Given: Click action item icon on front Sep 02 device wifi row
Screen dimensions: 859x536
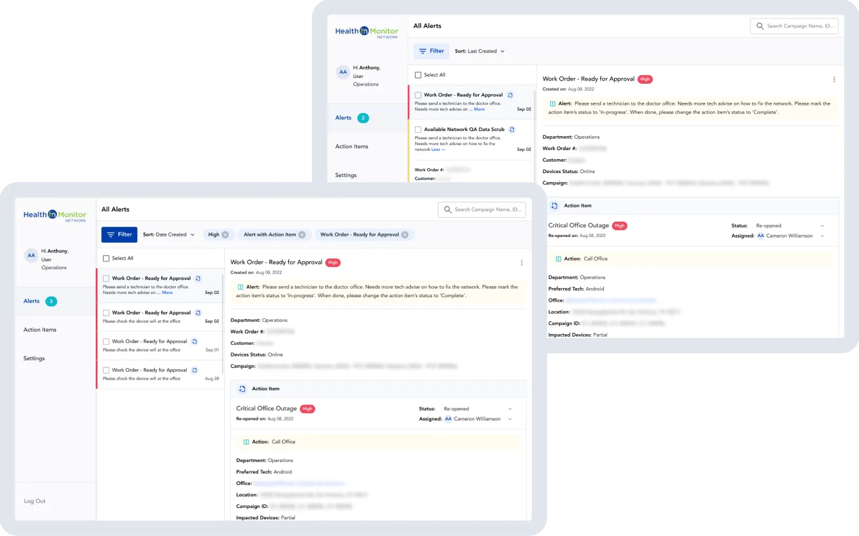Looking at the screenshot, I should pos(198,313).
